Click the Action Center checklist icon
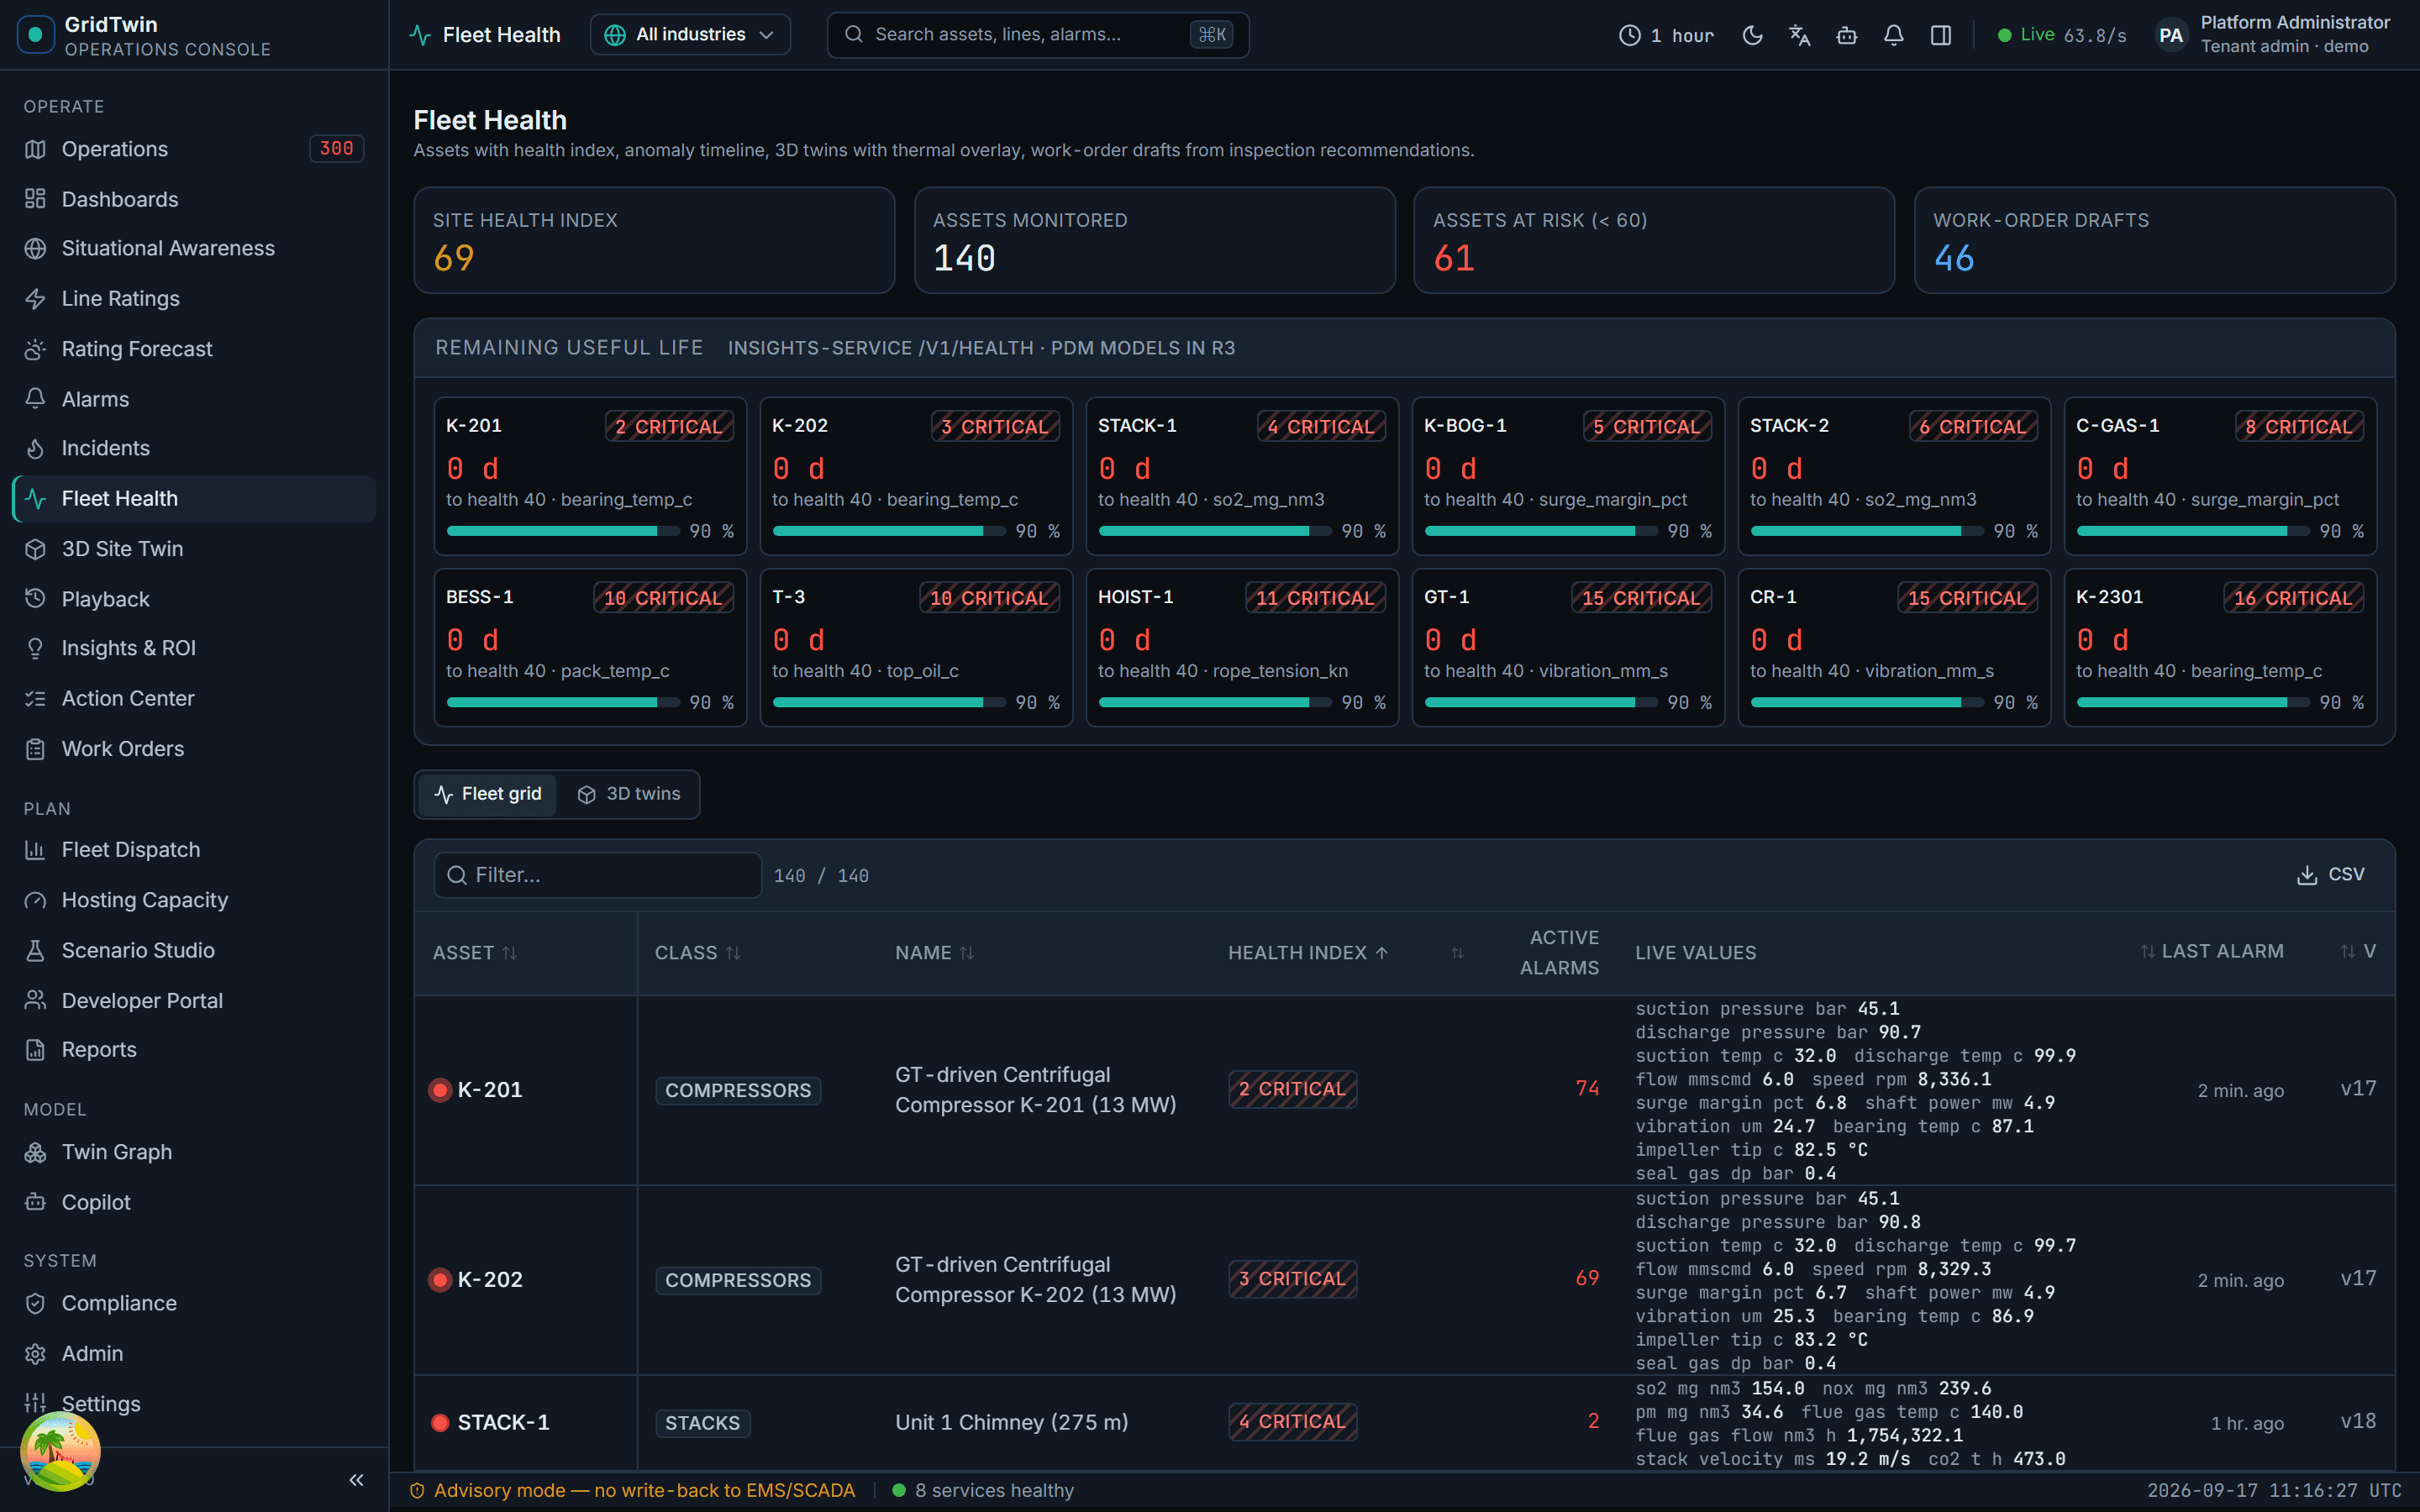Viewport: 2420px width, 1512px height. click(x=36, y=699)
